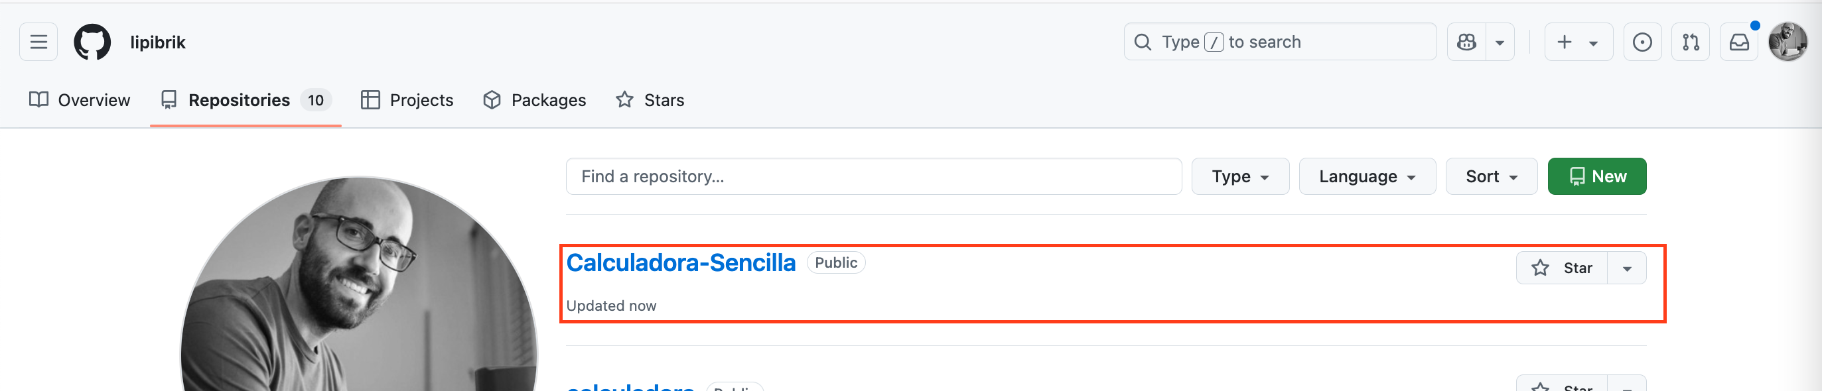Open the Calculadora-Sencilla repository
Screen dimensions: 1822x391
[x=681, y=262]
